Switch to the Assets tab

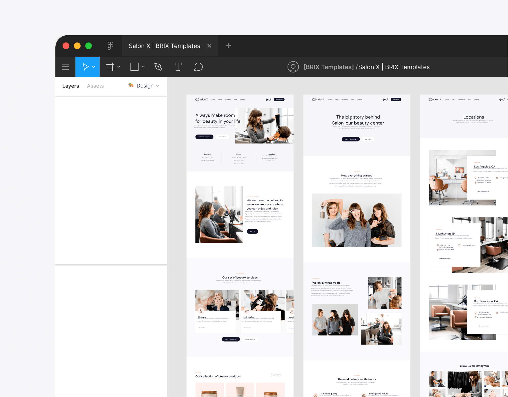[x=95, y=86]
